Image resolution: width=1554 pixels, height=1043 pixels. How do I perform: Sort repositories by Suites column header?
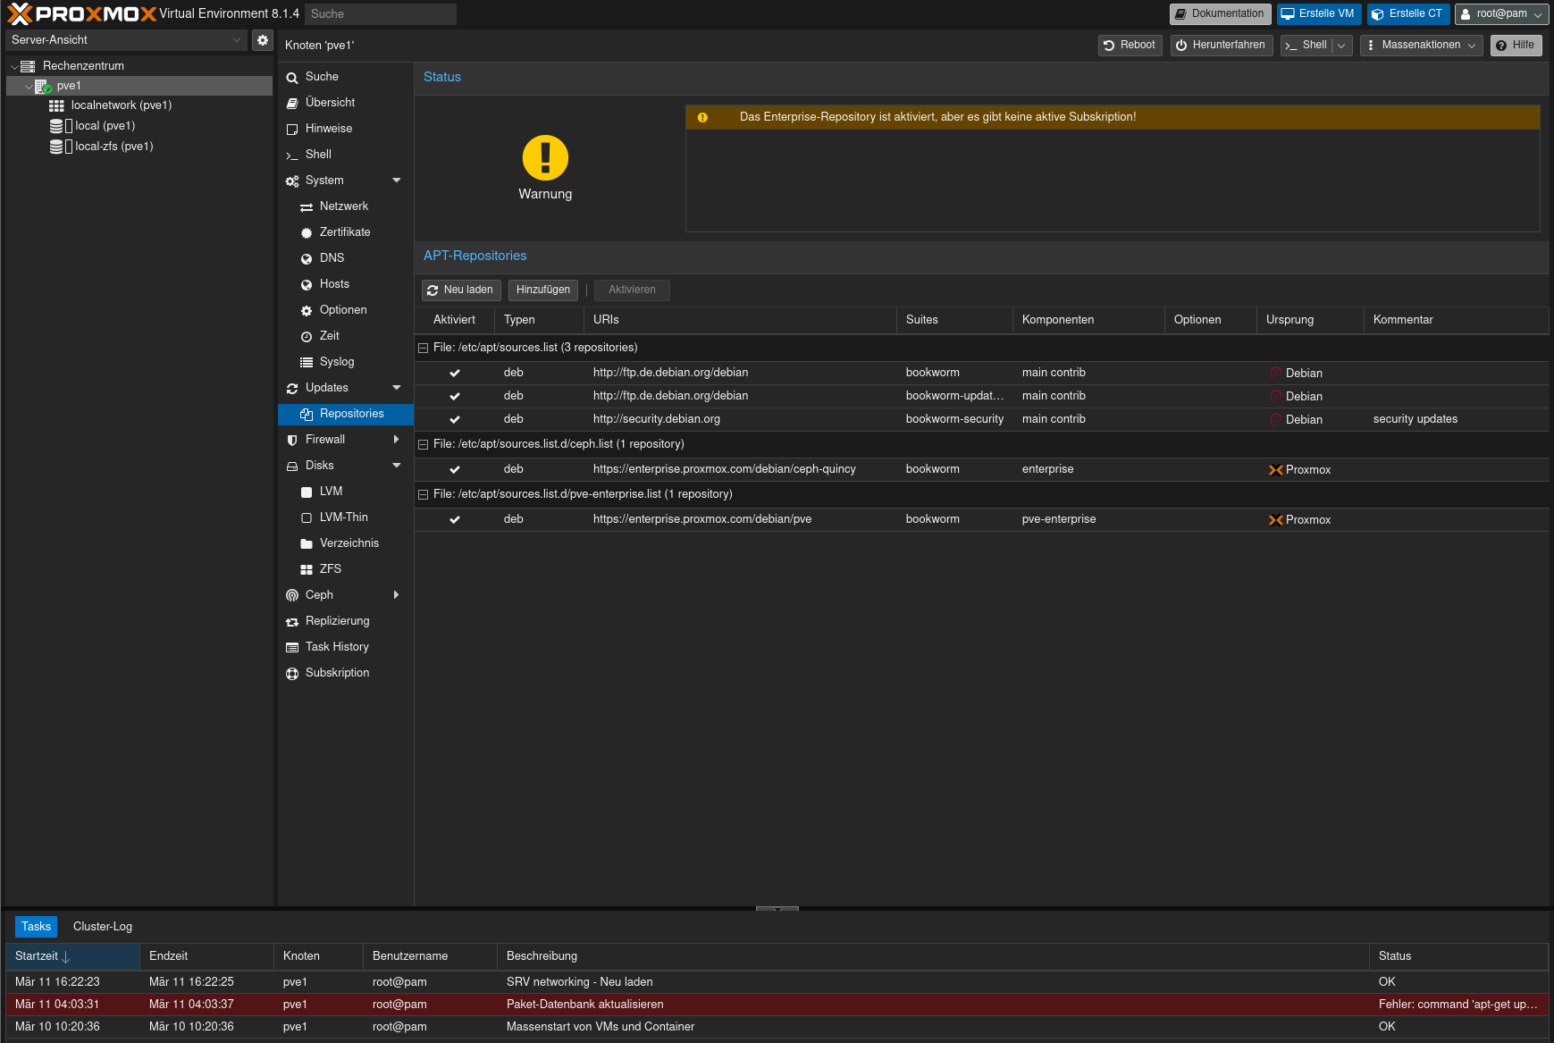tap(954, 320)
